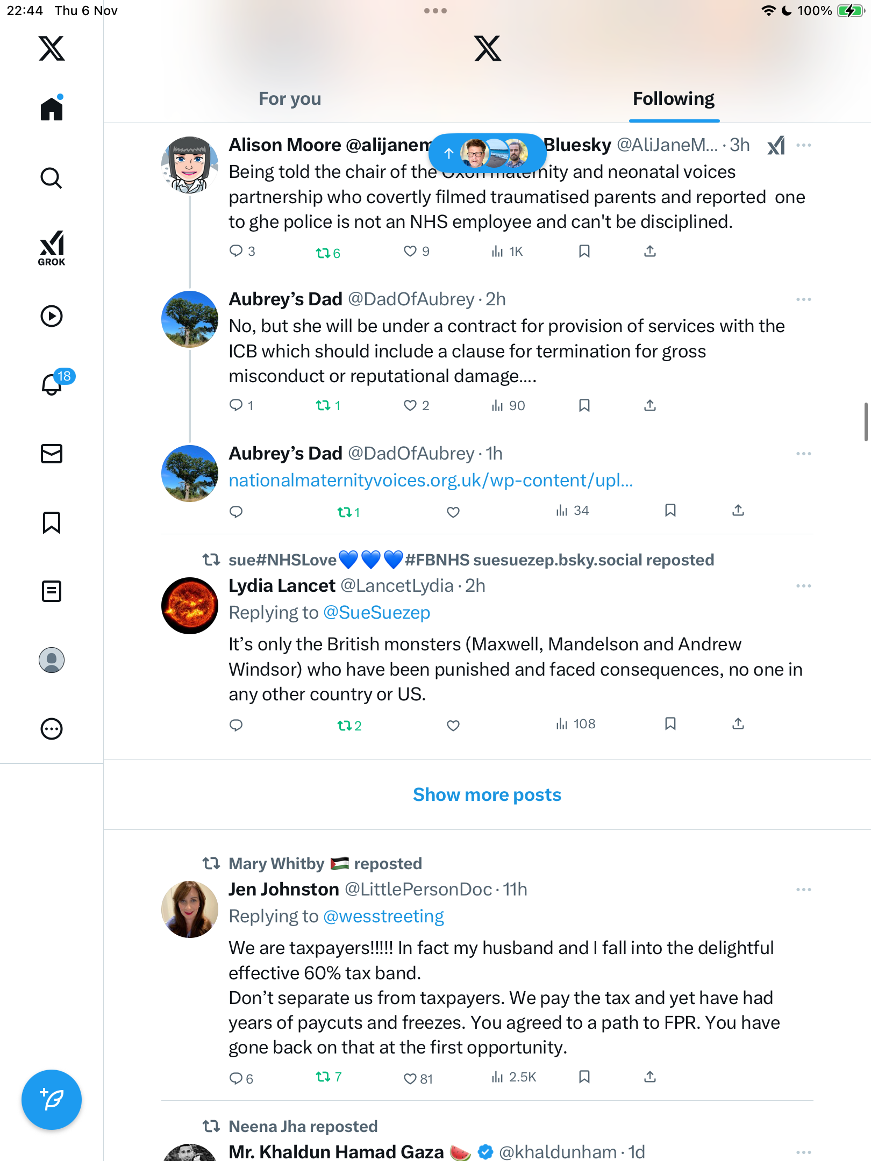This screenshot has height=1161, width=871.
Task: Open the Bookmarks sidebar icon
Action: (52, 522)
